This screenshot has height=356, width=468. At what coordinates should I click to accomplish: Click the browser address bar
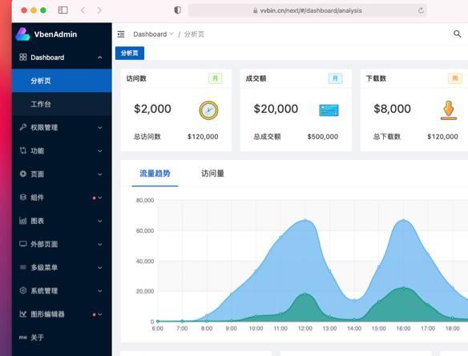point(307,10)
